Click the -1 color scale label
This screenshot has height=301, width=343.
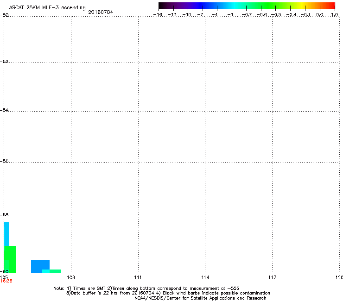pyautogui.click(x=230, y=15)
